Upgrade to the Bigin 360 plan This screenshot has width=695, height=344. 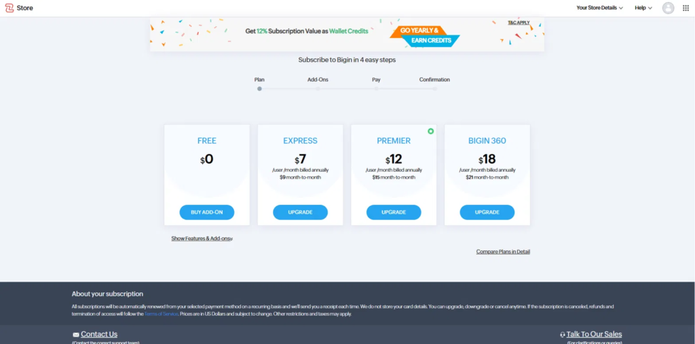487,212
